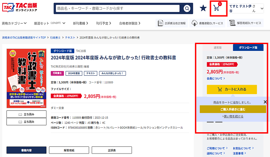
Task: Go to 資格本のTAC出版書籍通販サイトTOP breadcrumb
Action: 24,38
